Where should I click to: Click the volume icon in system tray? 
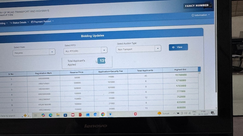tap(185, 113)
